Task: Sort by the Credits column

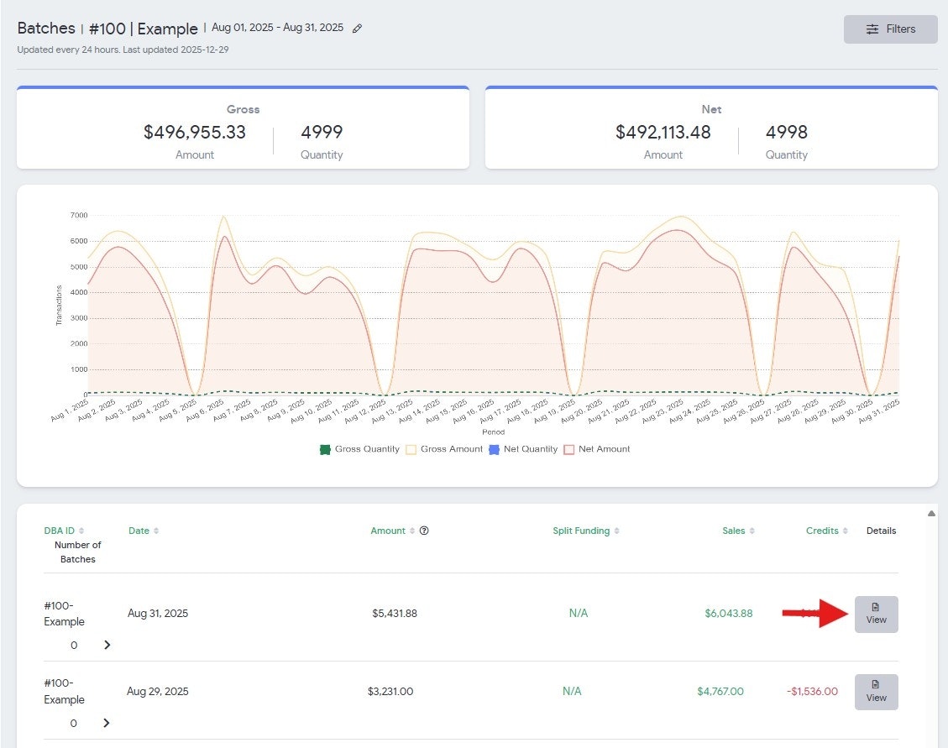Action: (827, 531)
